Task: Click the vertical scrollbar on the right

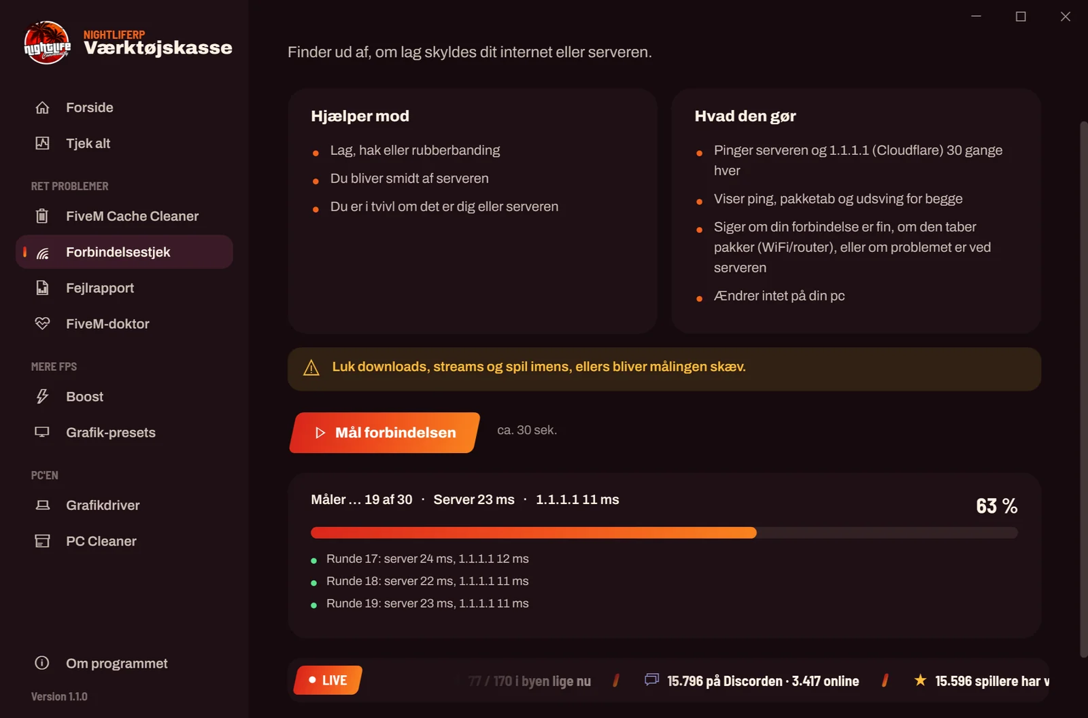Action: click(1083, 389)
